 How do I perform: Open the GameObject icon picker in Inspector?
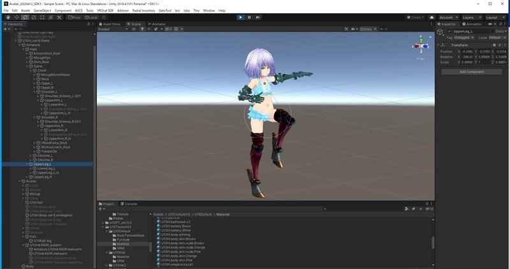coord(440,32)
